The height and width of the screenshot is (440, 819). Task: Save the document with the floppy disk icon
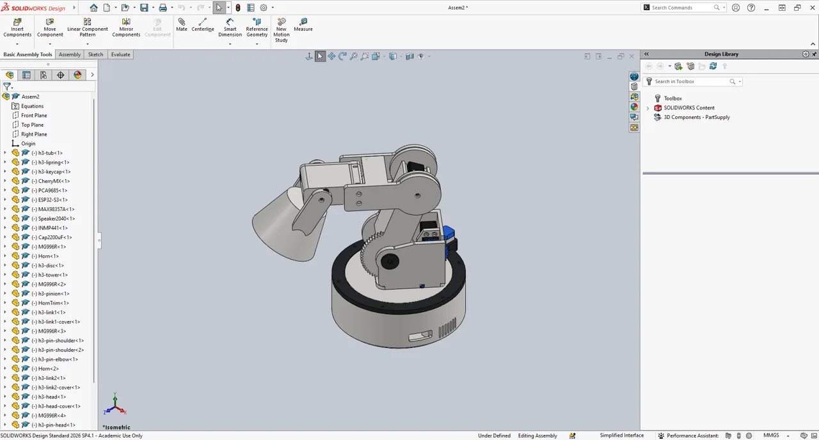[144, 8]
